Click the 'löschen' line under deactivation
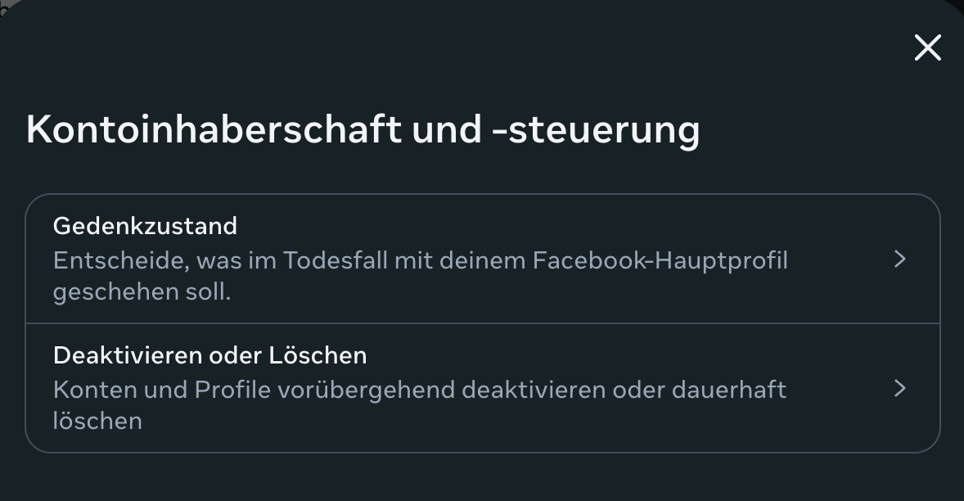Screen dimensions: 964x501 tap(97, 421)
